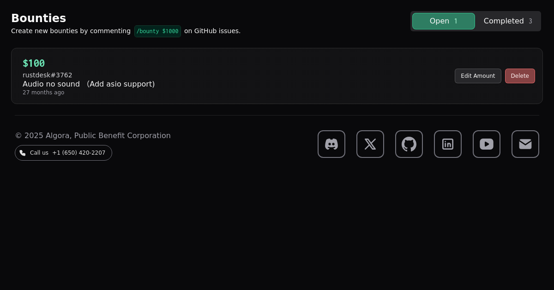Switch to the Open bounties tab

tap(443, 21)
